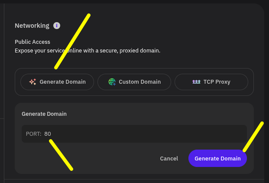269x183 pixels.
Task: Click the purple Generate Domain button
Action: 217,158
